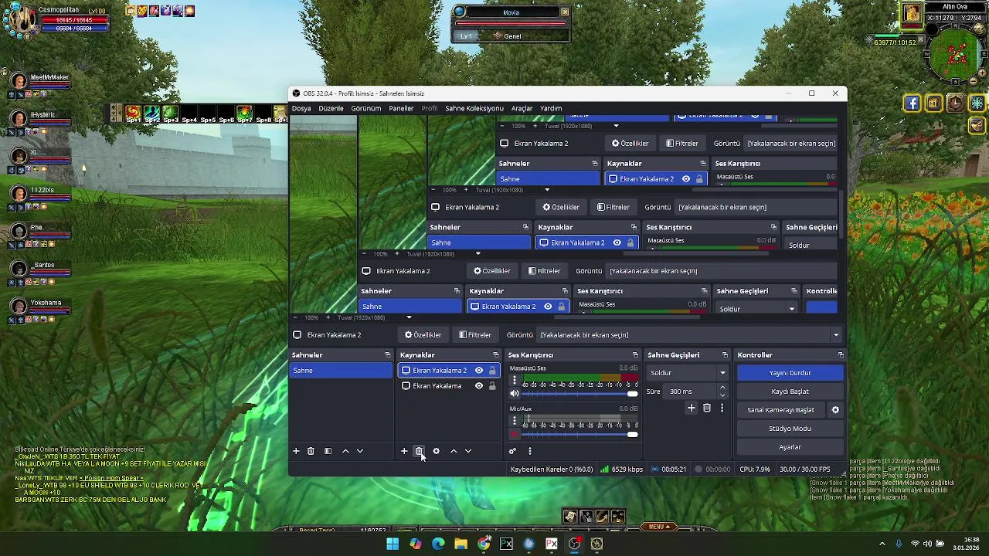Open Ayarlar settings button
This screenshot has width=989, height=556.
click(790, 447)
